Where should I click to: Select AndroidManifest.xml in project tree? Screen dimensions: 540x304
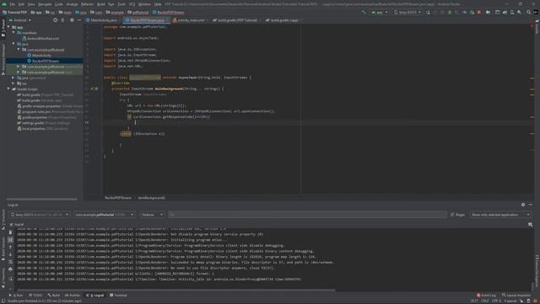click(x=40, y=38)
